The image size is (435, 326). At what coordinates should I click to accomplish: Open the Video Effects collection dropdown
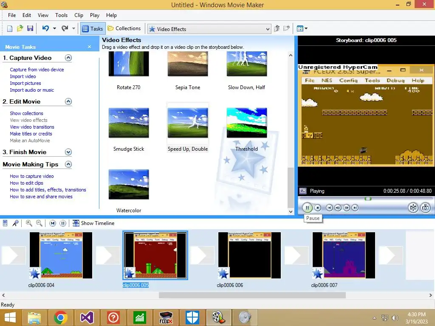click(209, 29)
